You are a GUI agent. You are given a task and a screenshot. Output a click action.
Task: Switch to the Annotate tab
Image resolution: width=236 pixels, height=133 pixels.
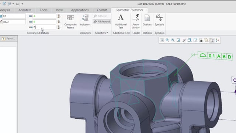[x=25, y=10]
